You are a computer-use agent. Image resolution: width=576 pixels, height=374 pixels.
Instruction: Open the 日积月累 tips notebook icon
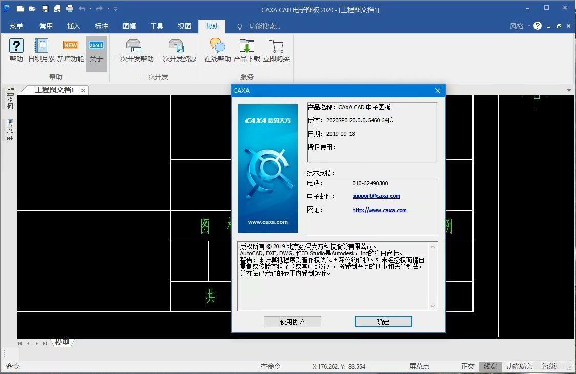coord(41,51)
